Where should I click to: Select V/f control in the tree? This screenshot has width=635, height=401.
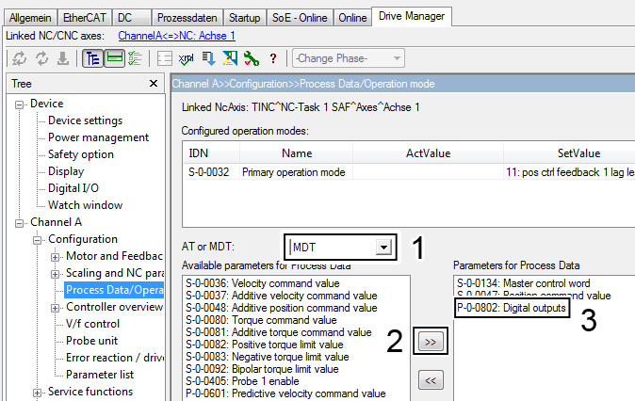tap(92, 324)
